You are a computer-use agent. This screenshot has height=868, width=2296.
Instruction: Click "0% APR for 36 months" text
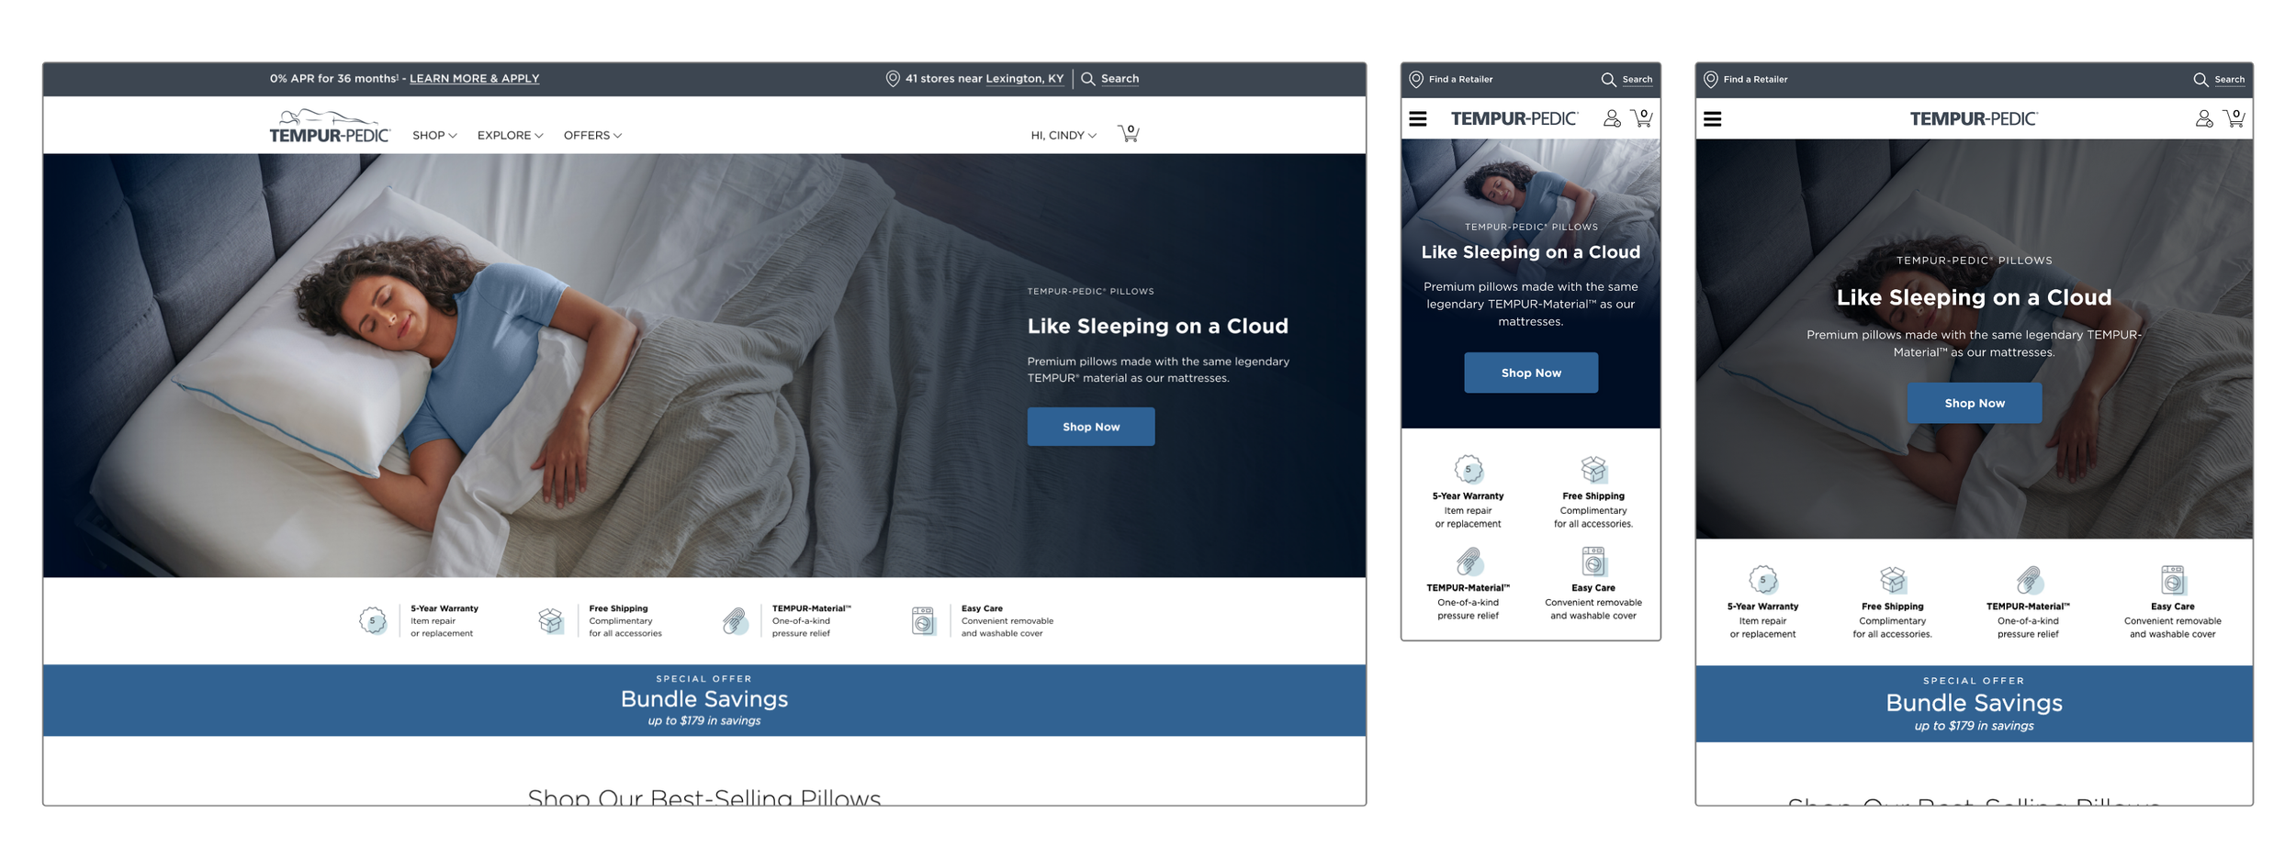[x=333, y=79]
